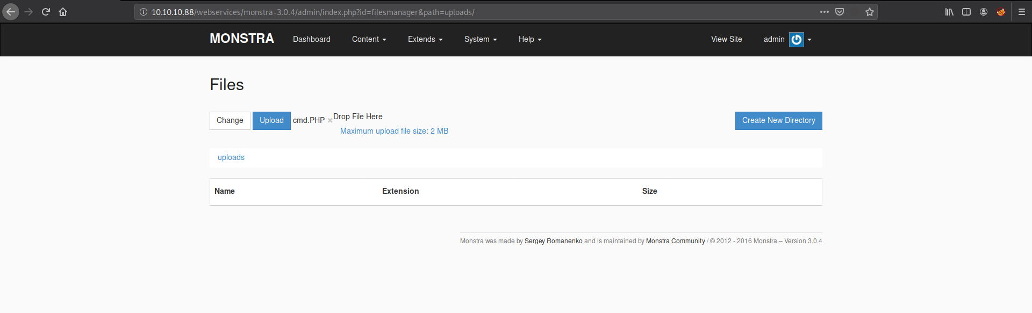Open the View Site link

pos(727,39)
